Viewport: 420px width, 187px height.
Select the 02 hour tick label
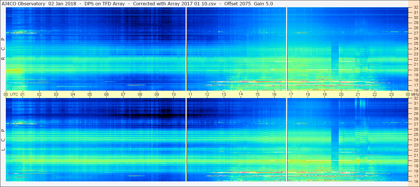point(39,94)
